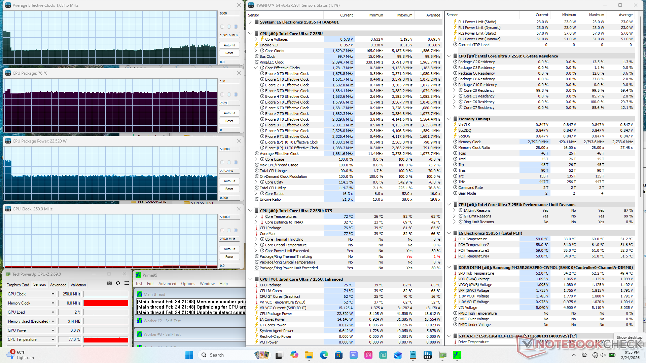
Task: Open Copilot icon in taskbar
Action: (x=294, y=355)
